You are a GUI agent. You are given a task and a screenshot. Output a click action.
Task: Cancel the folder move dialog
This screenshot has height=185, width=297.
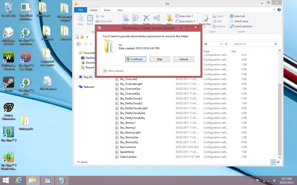(184, 59)
